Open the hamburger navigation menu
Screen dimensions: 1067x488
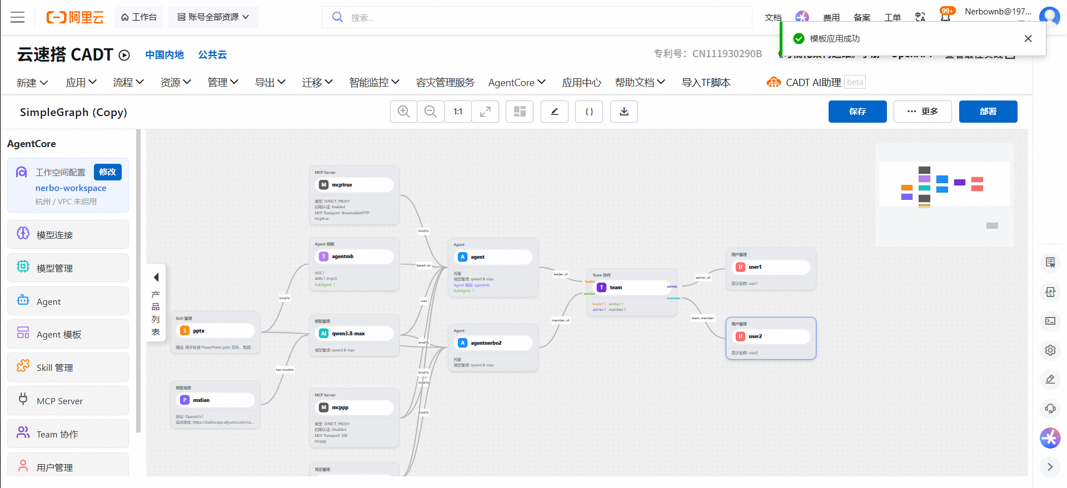click(x=18, y=17)
